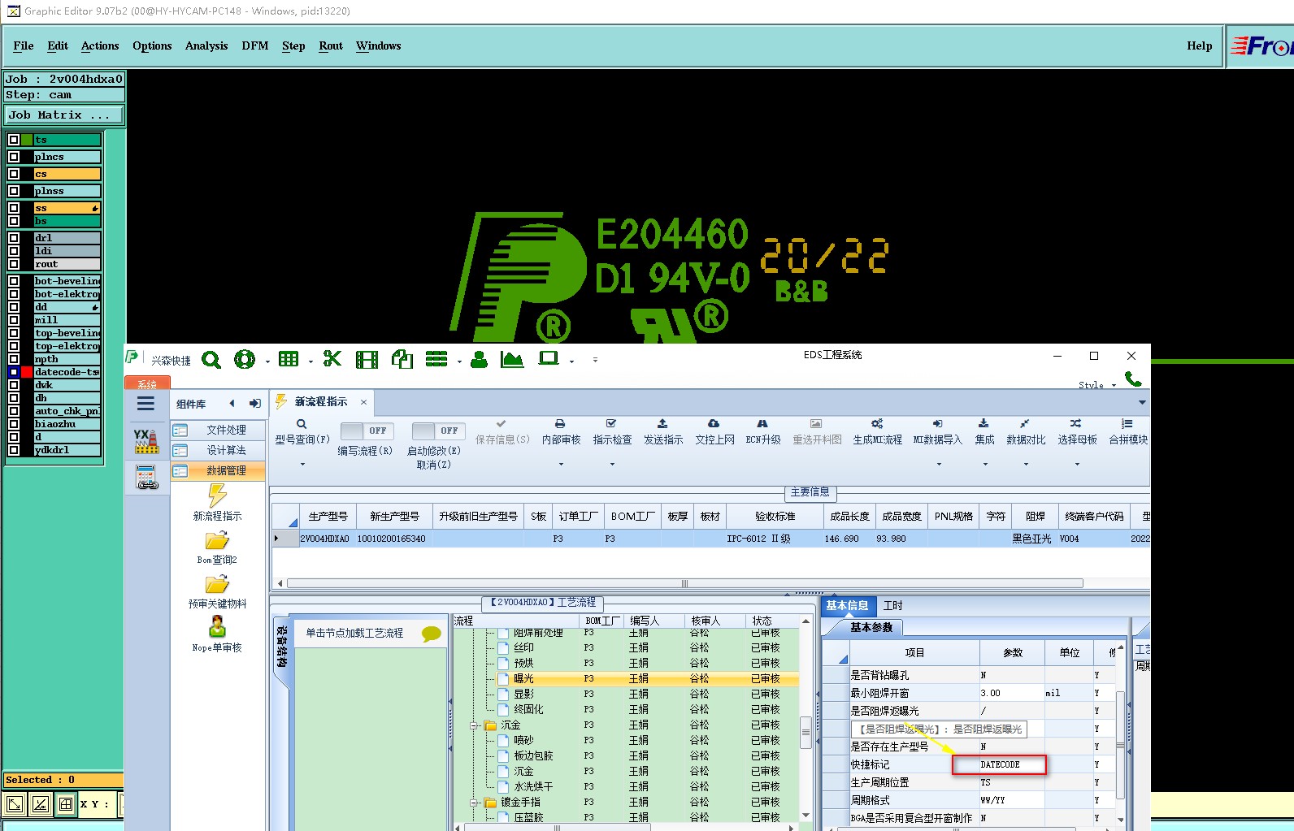Collapse component library with left arrow
Image resolution: width=1294 pixels, height=831 pixels.
tap(232, 404)
